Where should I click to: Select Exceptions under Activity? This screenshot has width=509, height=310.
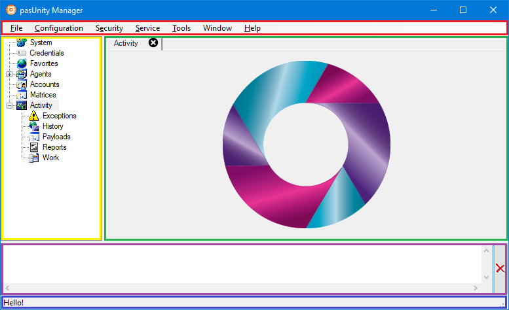tap(60, 116)
